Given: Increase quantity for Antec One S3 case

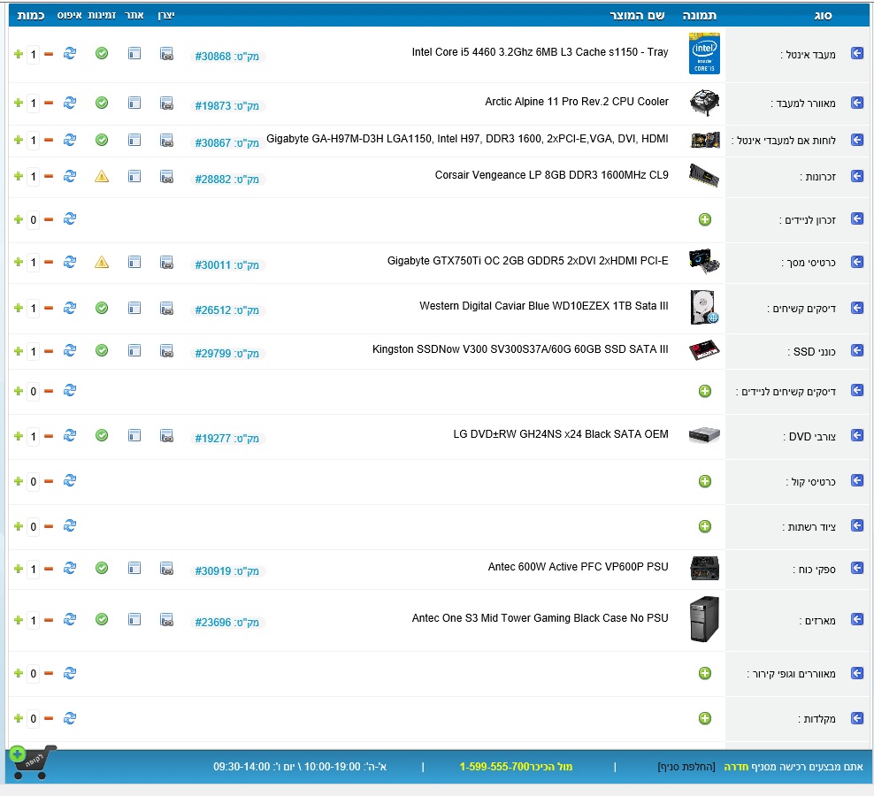Looking at the screenshot, I should (x=19, y=620).
